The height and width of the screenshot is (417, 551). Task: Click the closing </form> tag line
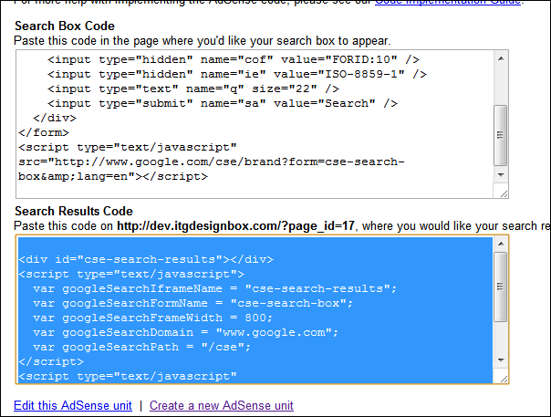44,132
